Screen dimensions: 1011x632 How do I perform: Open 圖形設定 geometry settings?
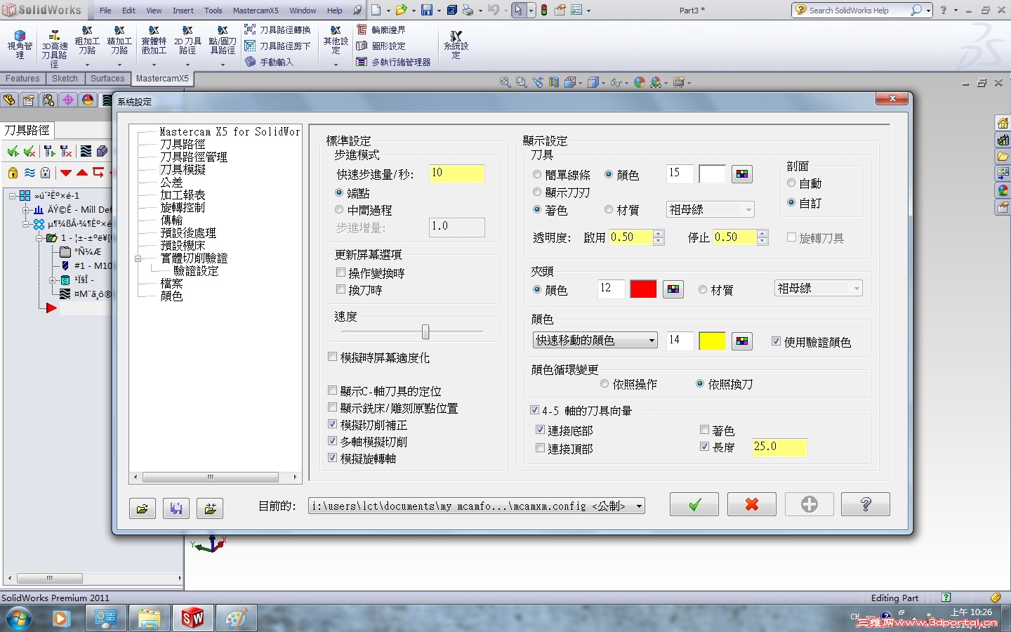(x=381, y=46)
